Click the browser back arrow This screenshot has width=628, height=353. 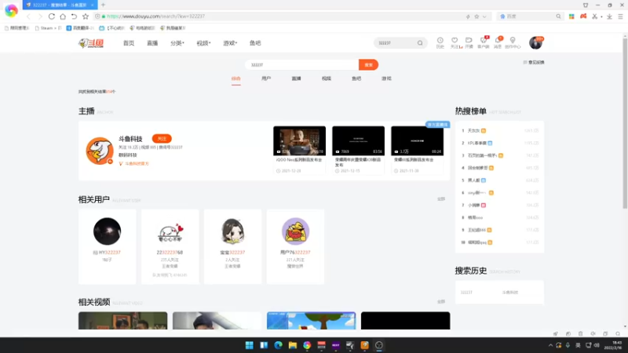28,16
